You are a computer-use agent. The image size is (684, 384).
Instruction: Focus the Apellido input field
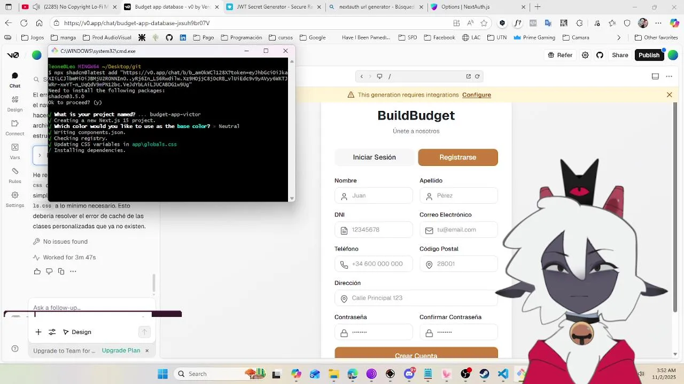(x=458, y=196)
